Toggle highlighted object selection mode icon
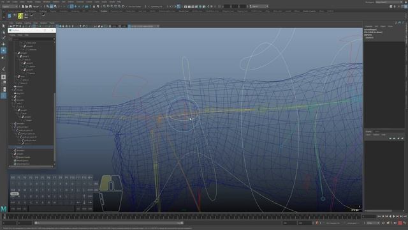 click(52, 6)
